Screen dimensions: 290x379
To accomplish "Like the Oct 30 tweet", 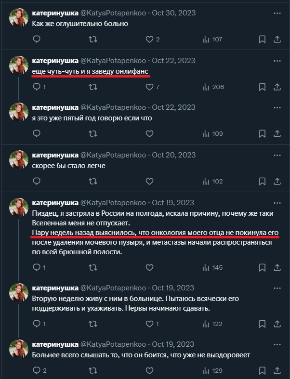I will point(150,39).
